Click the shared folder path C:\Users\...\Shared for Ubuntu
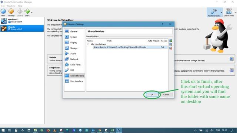Screen dimensions: 237x133 (x=127, y=47)
